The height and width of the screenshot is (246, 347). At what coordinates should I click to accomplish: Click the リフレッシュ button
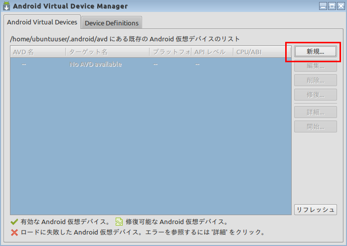point(316,210)
